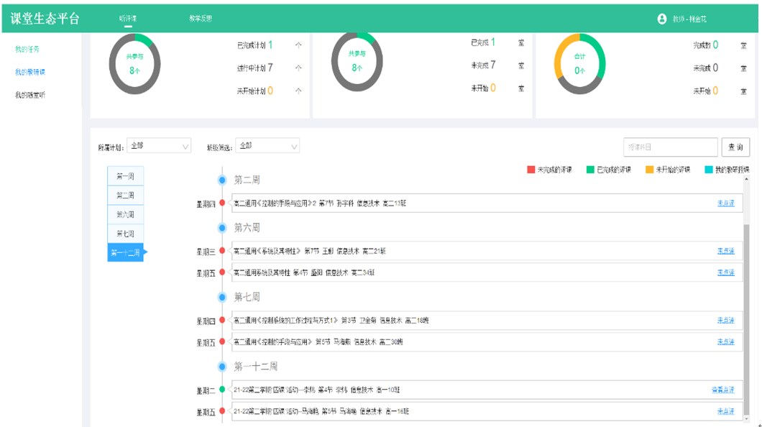
Task: Click the 第二周 blue timeline node
Action: [222, 180]
